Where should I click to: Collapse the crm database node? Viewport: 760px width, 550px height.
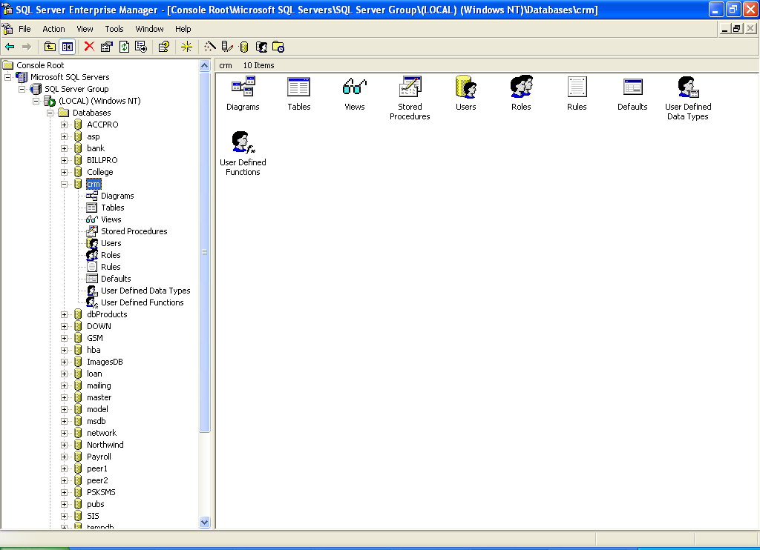coord(64,184)
